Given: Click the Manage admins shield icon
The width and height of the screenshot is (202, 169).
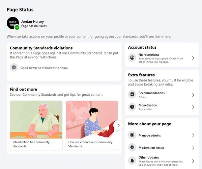Looking at the screenshot, I should 132,135.
